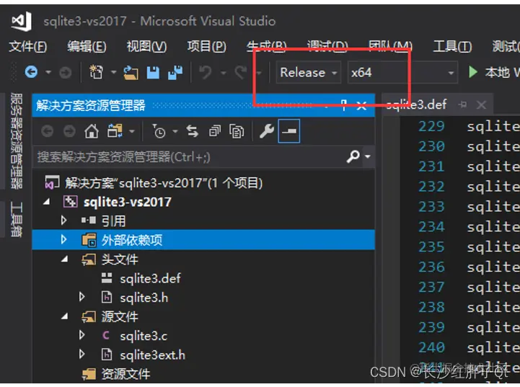Open the 工具箱 side tab

click(x=17, y=219)
